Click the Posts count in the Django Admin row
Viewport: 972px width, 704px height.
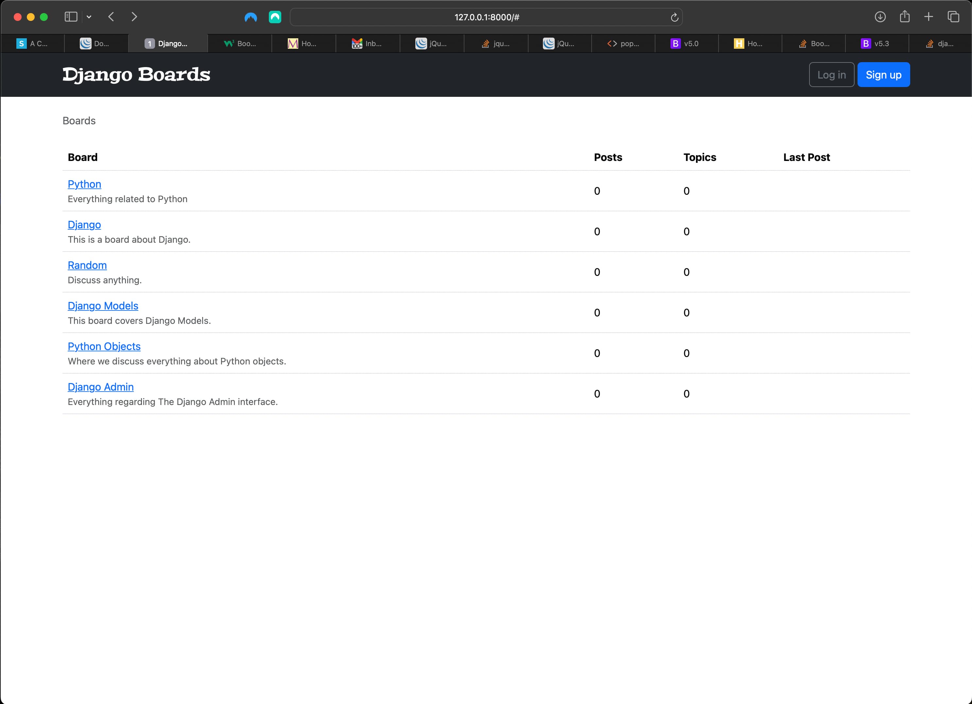point(597,394)
